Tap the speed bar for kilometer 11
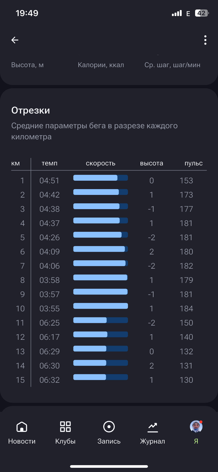This screenshot has width=218, height=472. (x=101, y=320)
